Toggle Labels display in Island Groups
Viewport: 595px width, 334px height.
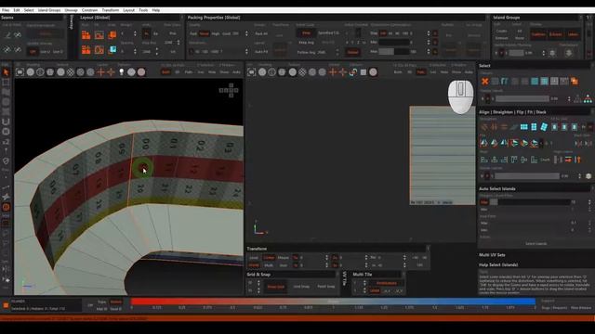click(573, 34)
